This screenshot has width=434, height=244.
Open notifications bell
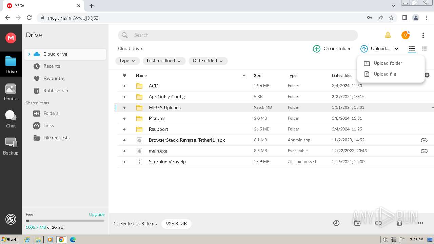click(x=388, y=35)
